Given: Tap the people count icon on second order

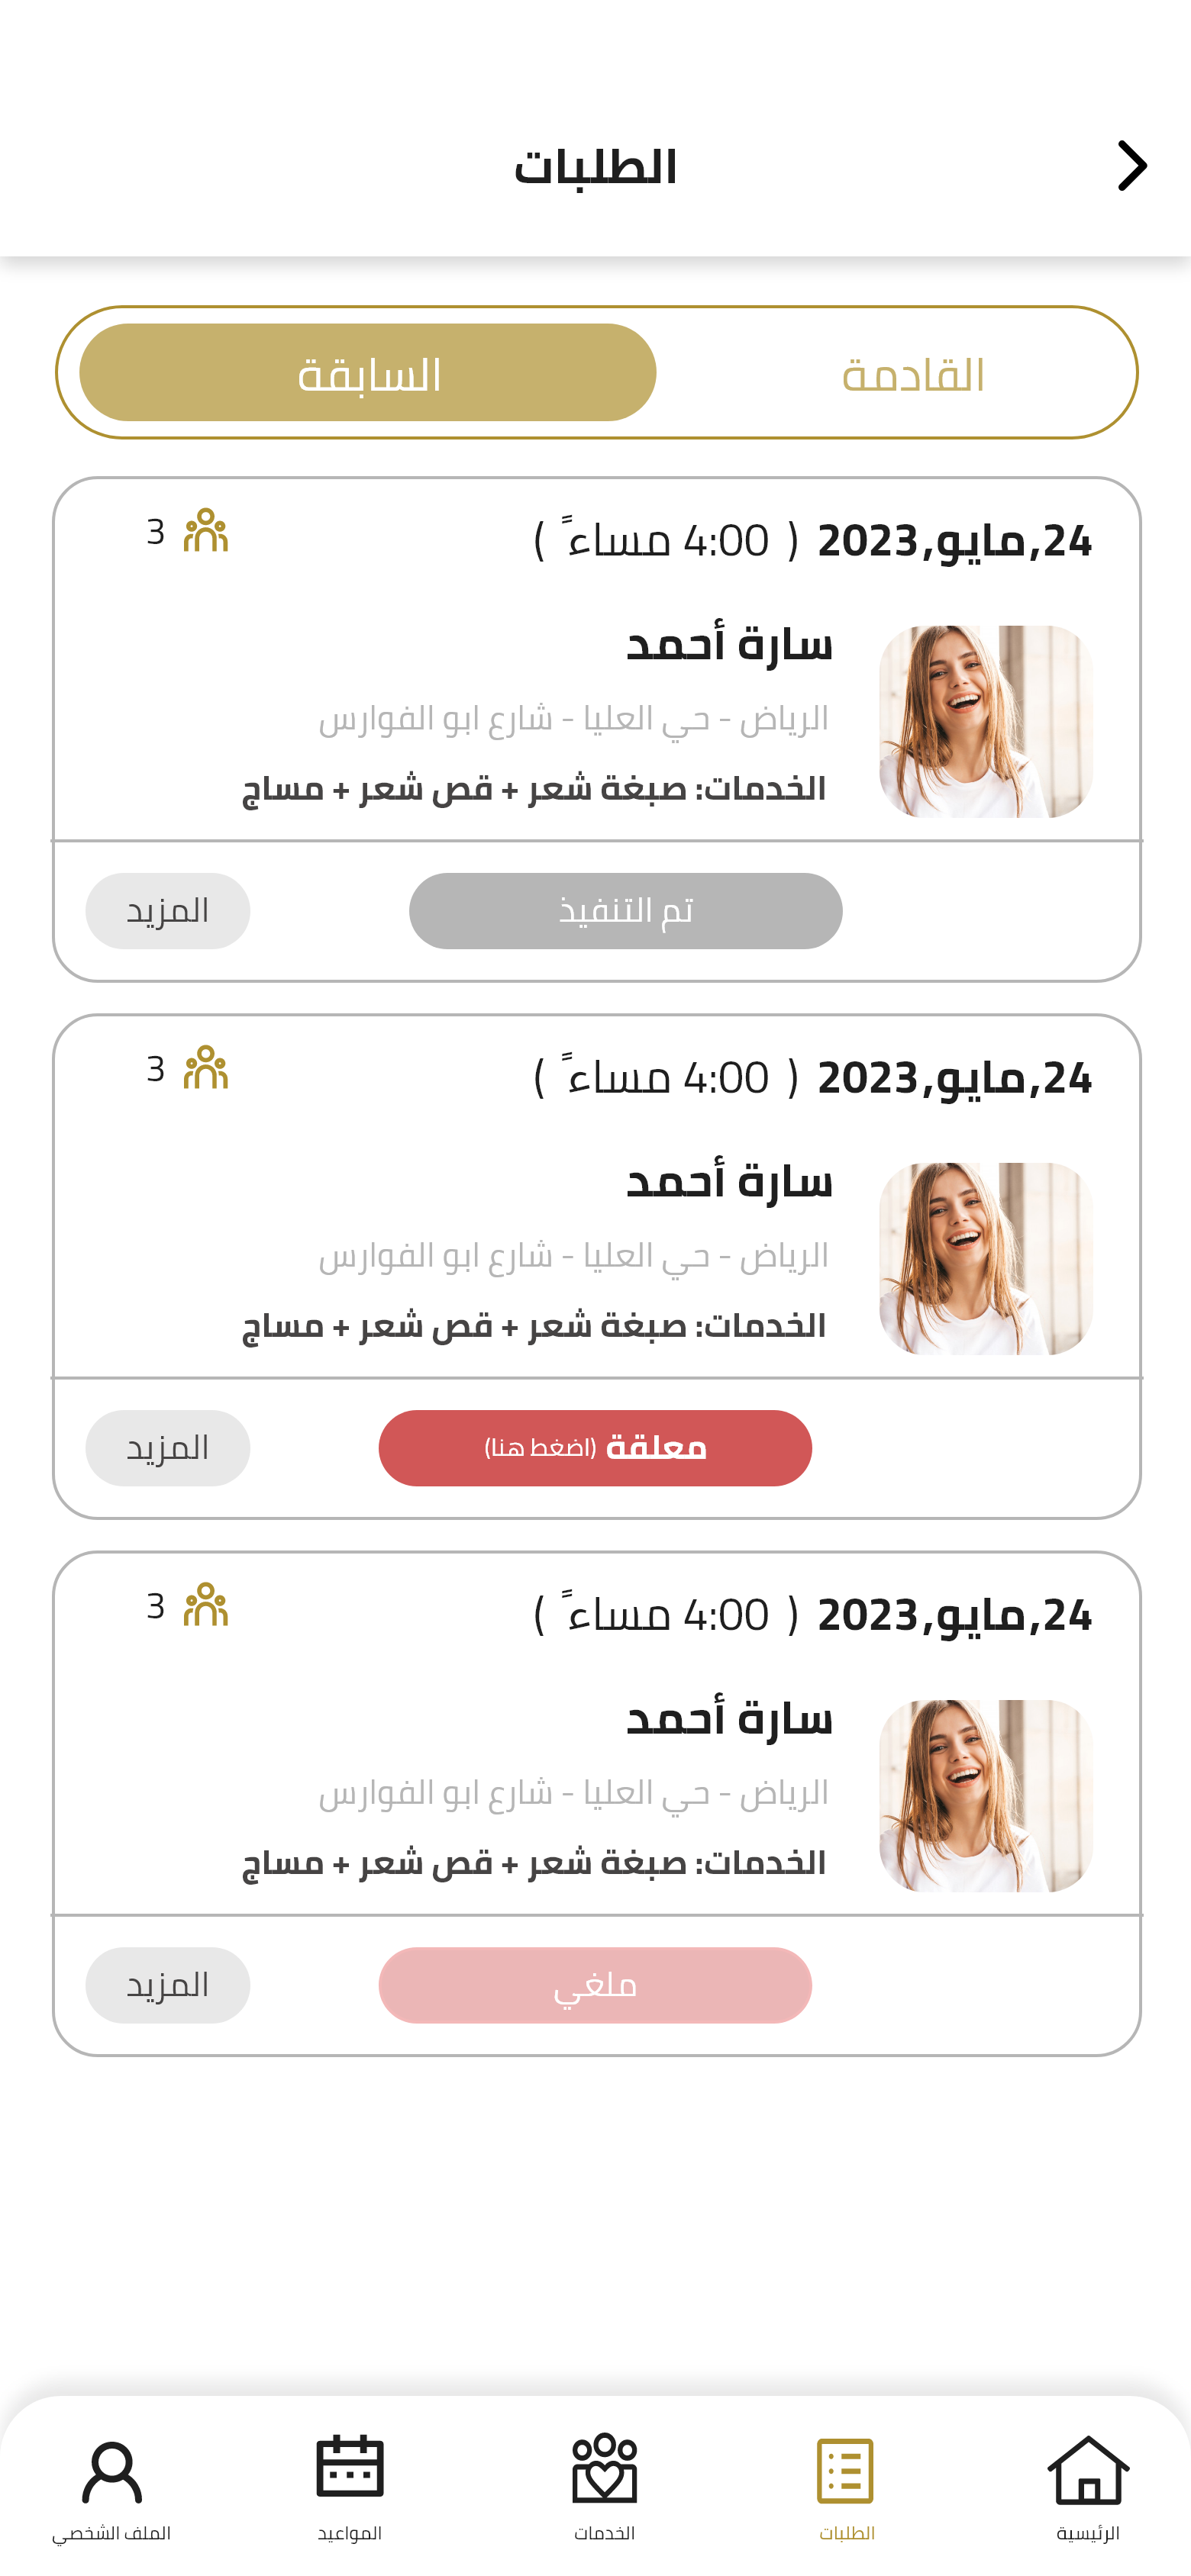Looking at the screenshot, I should pos(205,1068).
